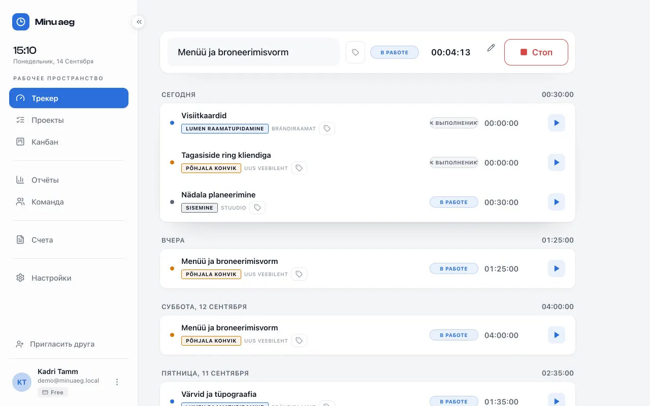Open the user menu three dots
This screenshot has height=406, width=650.
pyautogui.click(x=117, y=382)
